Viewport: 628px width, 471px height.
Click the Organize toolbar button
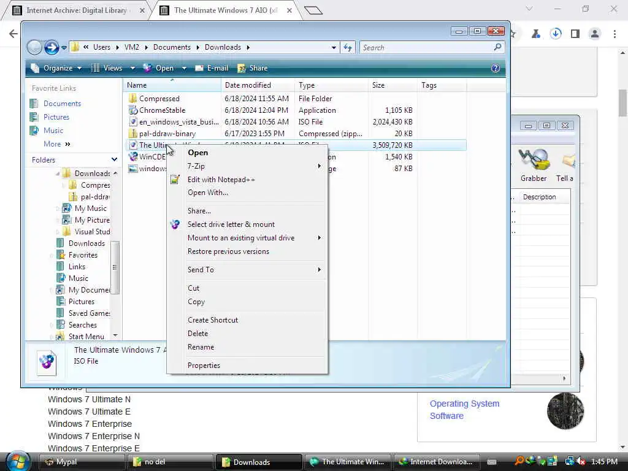coord(56,68)
